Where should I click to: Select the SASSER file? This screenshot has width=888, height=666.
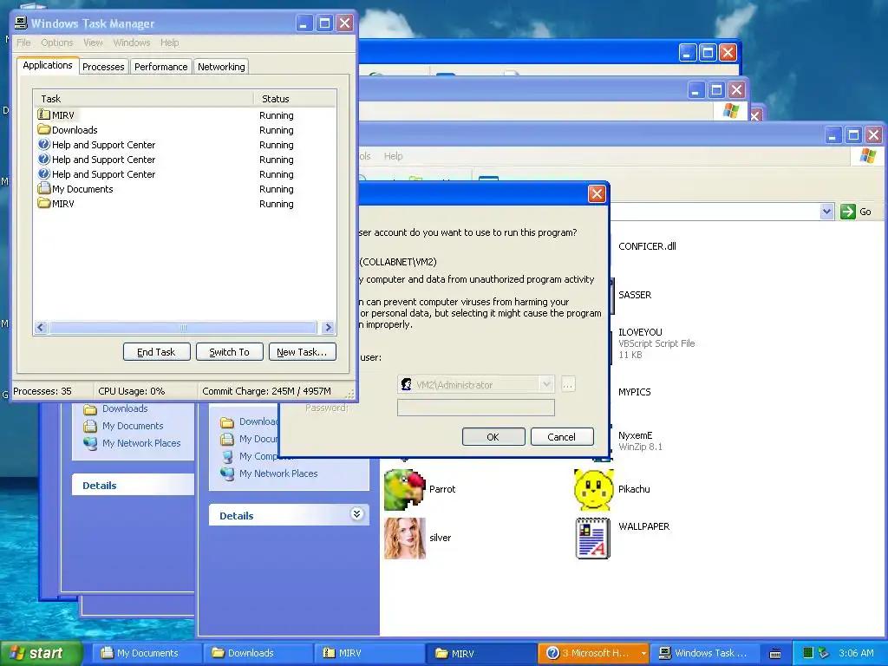click(x=635, y=295)
